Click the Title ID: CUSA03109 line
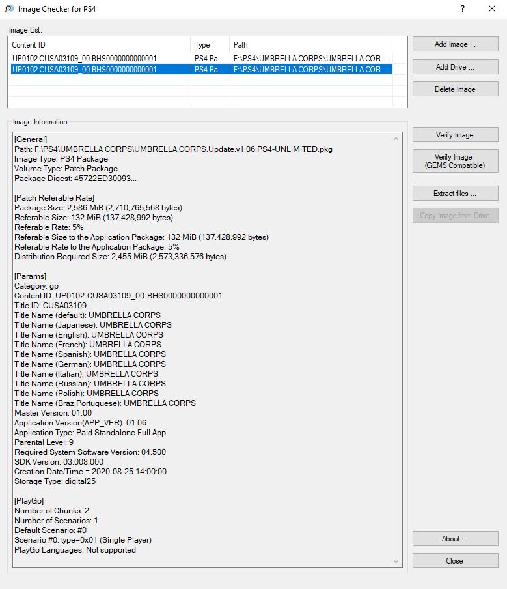Screen dimensions: 507x589 [50, 306]
